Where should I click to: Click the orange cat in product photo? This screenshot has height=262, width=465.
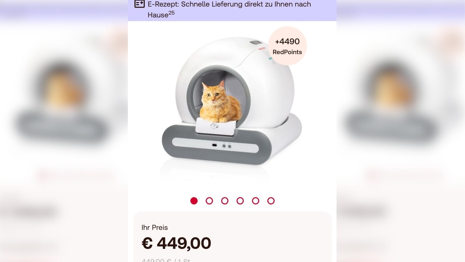(219, 102)
